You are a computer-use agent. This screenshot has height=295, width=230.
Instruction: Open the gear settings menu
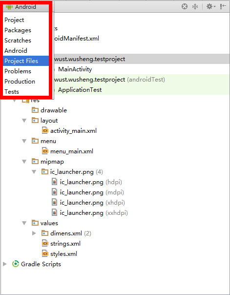(x=211, y=6)
